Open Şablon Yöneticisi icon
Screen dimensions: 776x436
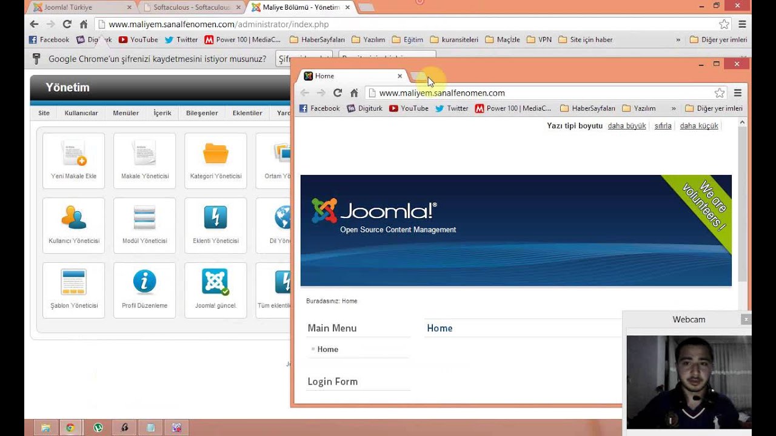73,290
